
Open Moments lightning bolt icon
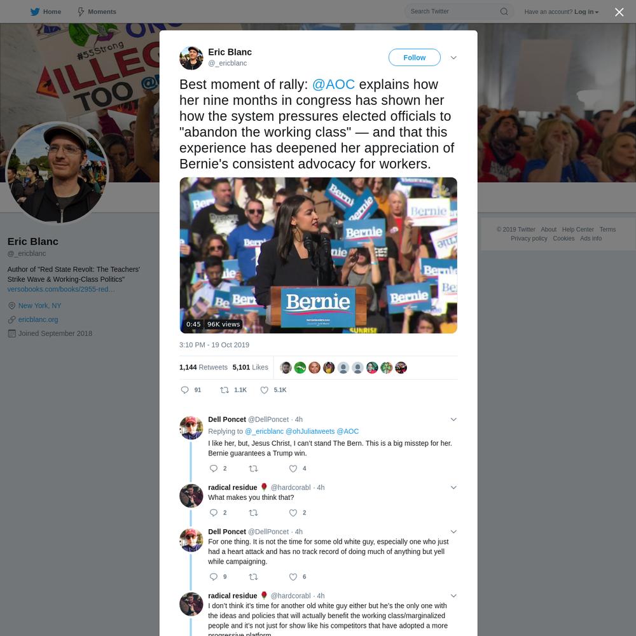tap(81, 11)
